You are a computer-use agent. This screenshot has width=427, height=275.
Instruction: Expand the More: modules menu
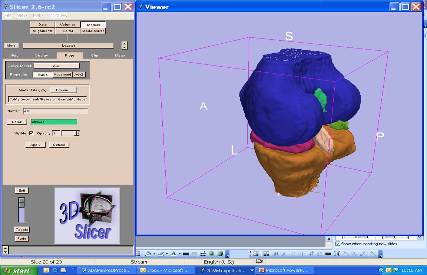[11, 46]
